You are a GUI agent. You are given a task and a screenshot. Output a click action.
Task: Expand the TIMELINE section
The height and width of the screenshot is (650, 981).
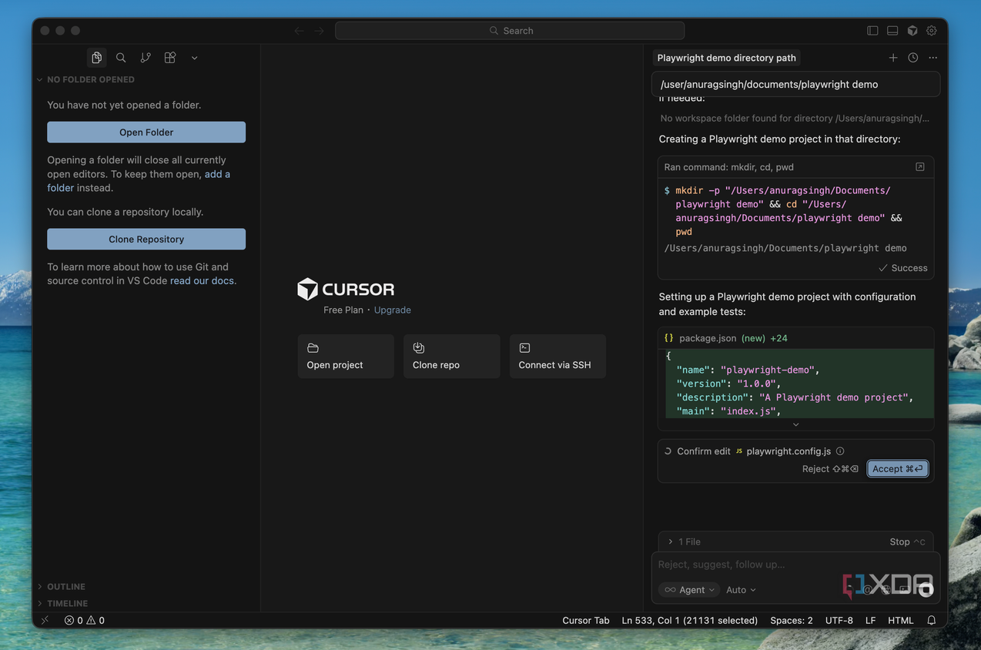point(68,604)
